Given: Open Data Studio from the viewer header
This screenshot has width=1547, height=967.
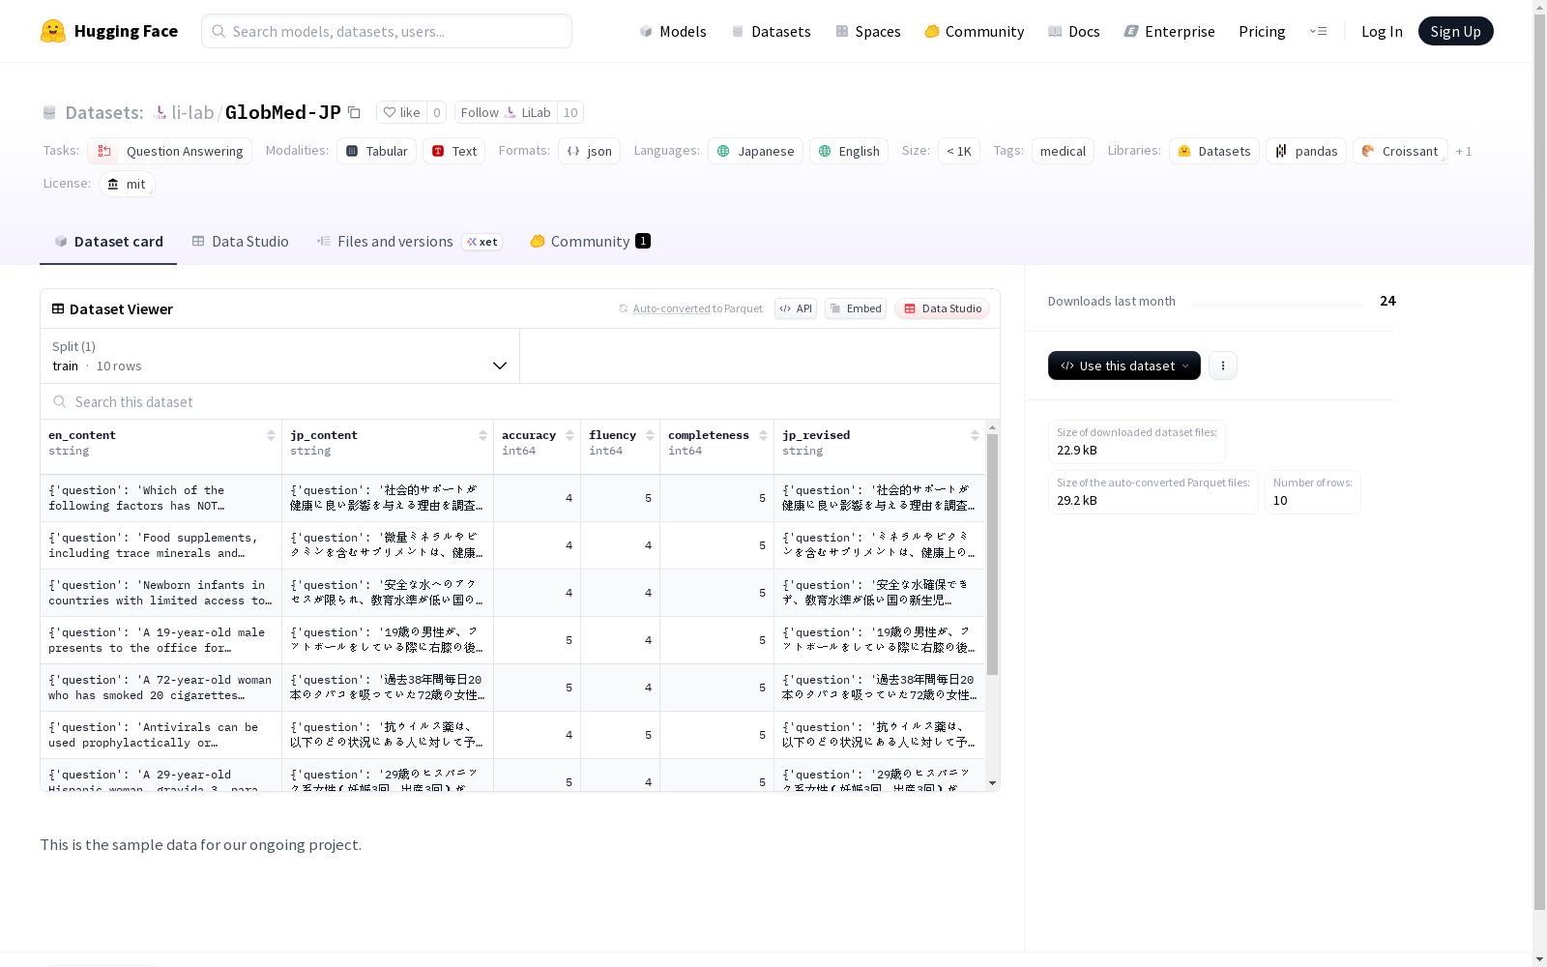Looking at the screenshot, I should coord(942,308).
